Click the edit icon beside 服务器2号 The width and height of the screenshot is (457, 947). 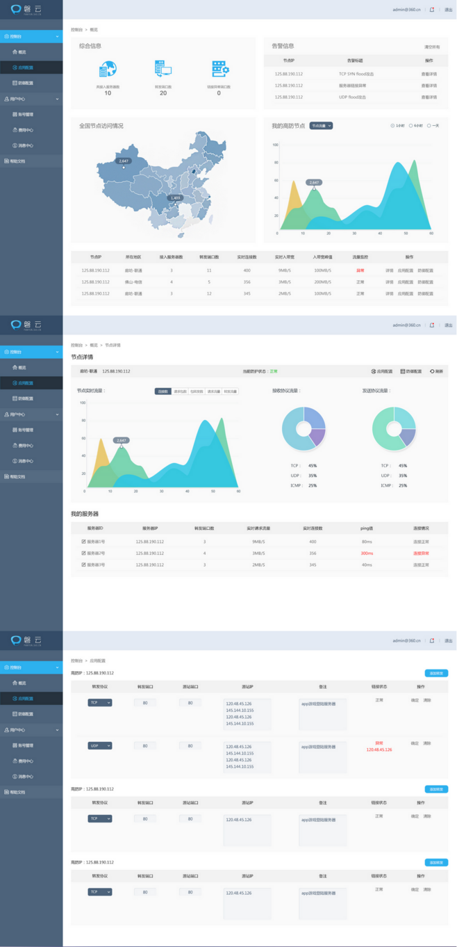[84, 553]
